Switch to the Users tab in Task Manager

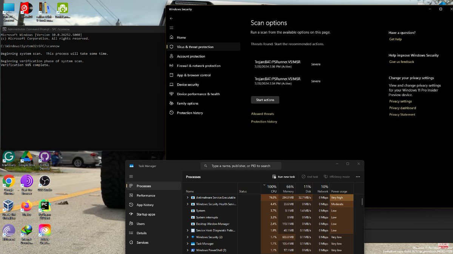[154, 224]
